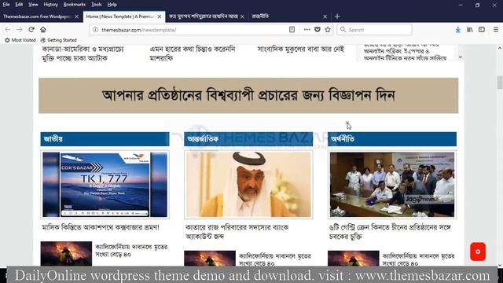This screenshot has width=503, height=283.
Task: Click the red circular floating button
Action: click(478, 252)
